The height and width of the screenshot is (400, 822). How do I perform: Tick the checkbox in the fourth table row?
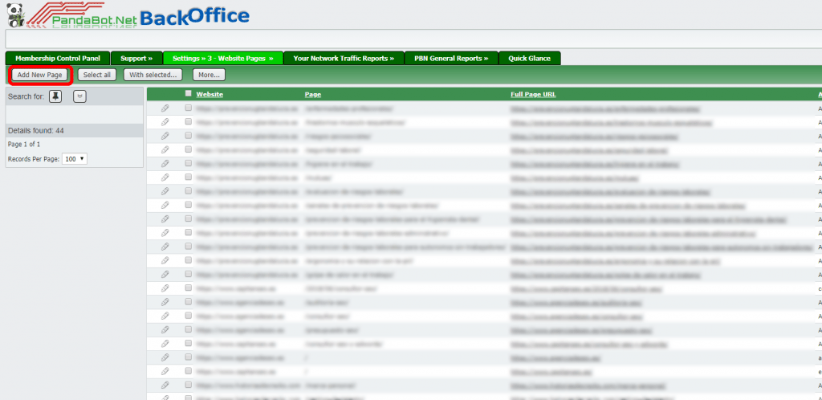(x=188, y=149)
